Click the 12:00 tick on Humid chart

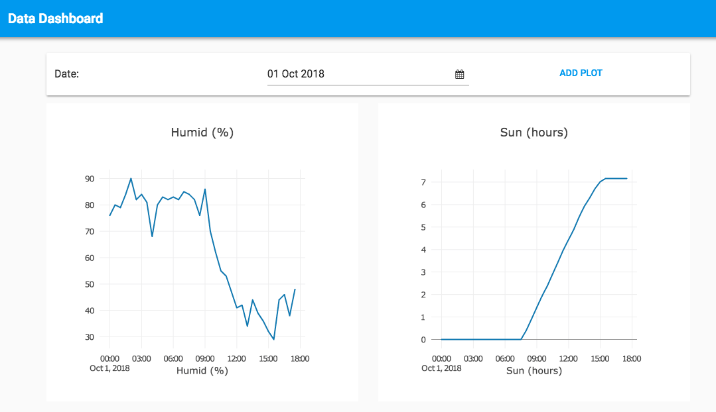click(237, 359)
